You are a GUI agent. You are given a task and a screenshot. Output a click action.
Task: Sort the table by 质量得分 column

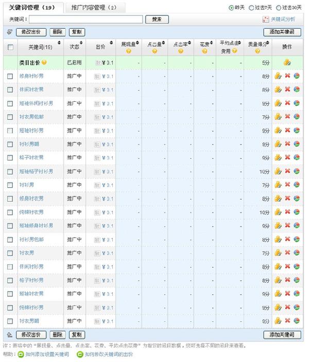(269, 44)
